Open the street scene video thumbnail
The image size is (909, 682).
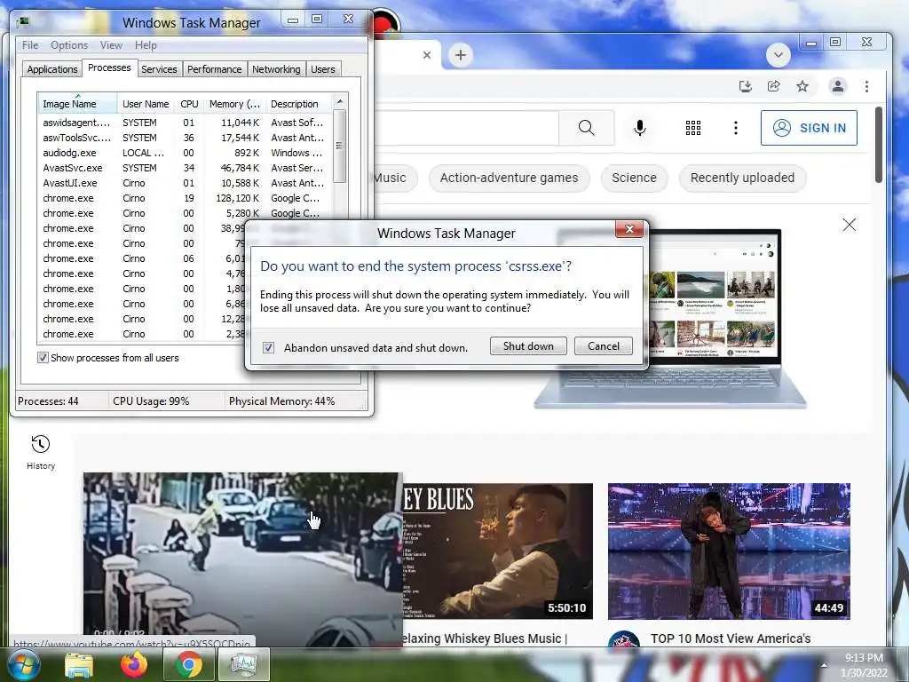[242, 559]
